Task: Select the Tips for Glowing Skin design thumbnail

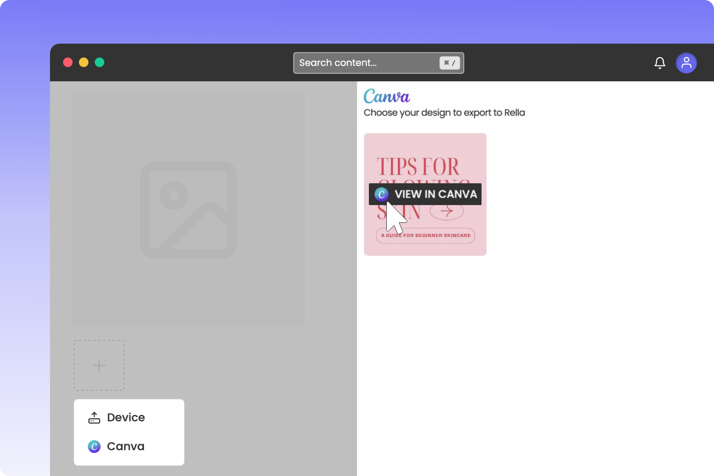Action: point(425,194)
